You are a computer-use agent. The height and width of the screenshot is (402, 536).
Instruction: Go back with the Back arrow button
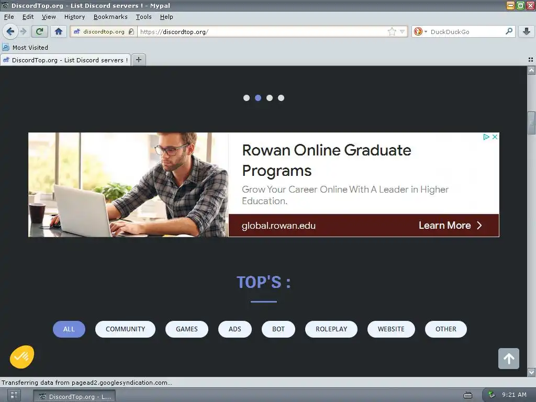click(10, 32)
